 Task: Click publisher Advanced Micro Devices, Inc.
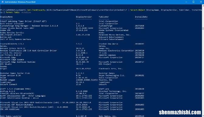pos(114,35)
